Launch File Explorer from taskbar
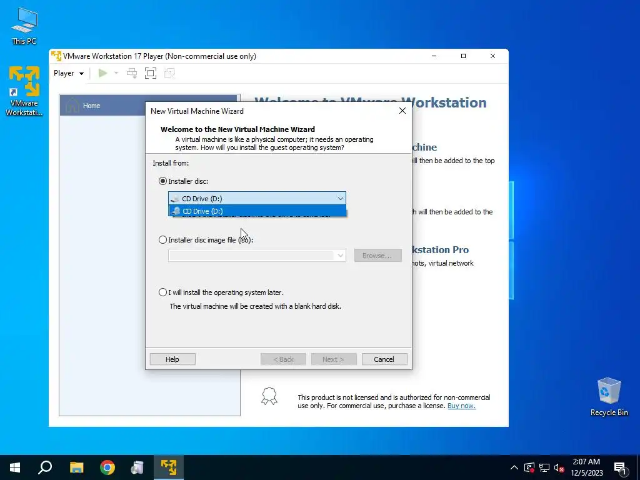640x480 pixels. pyautogui.click(x=76, y=467)
